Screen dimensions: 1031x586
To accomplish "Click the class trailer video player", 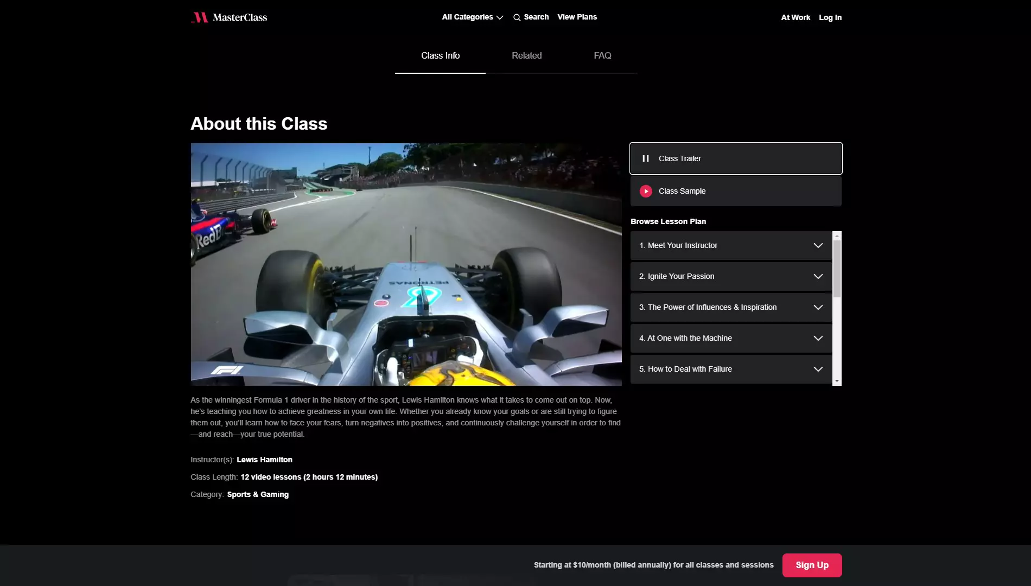I will click(406, 264).
